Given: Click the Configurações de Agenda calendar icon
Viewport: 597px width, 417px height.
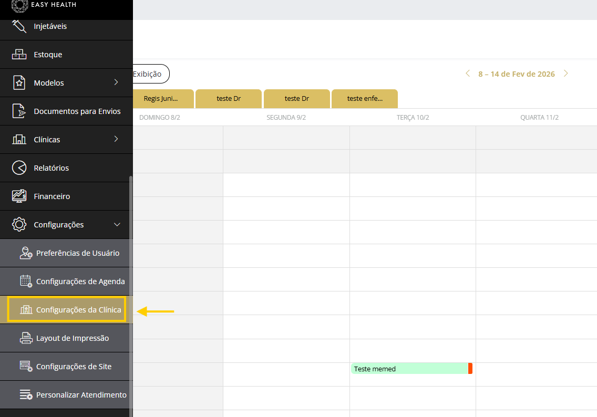Looking at the screenshot, I should tap(26, 282).
